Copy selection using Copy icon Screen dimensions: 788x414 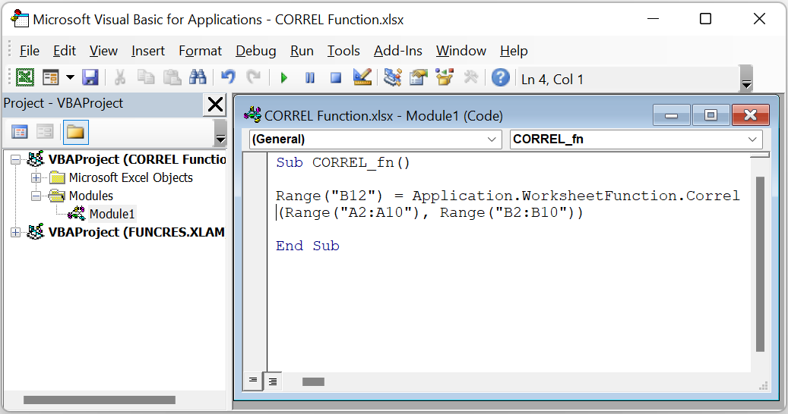[146, 77]
